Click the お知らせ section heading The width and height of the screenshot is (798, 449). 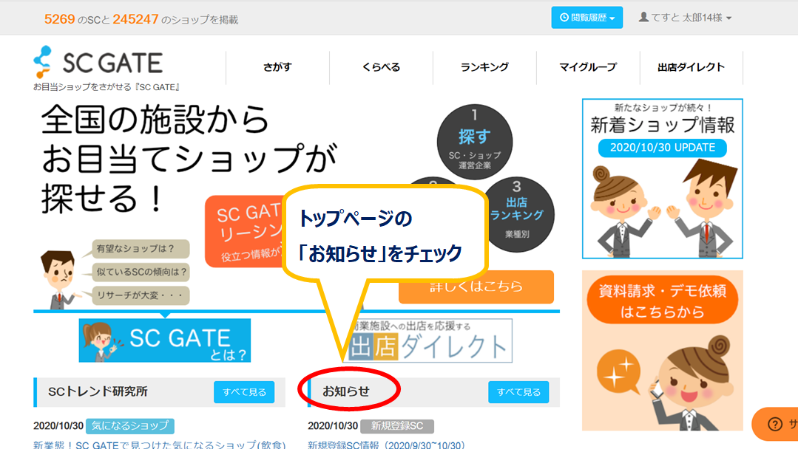[x=346, y=391]
